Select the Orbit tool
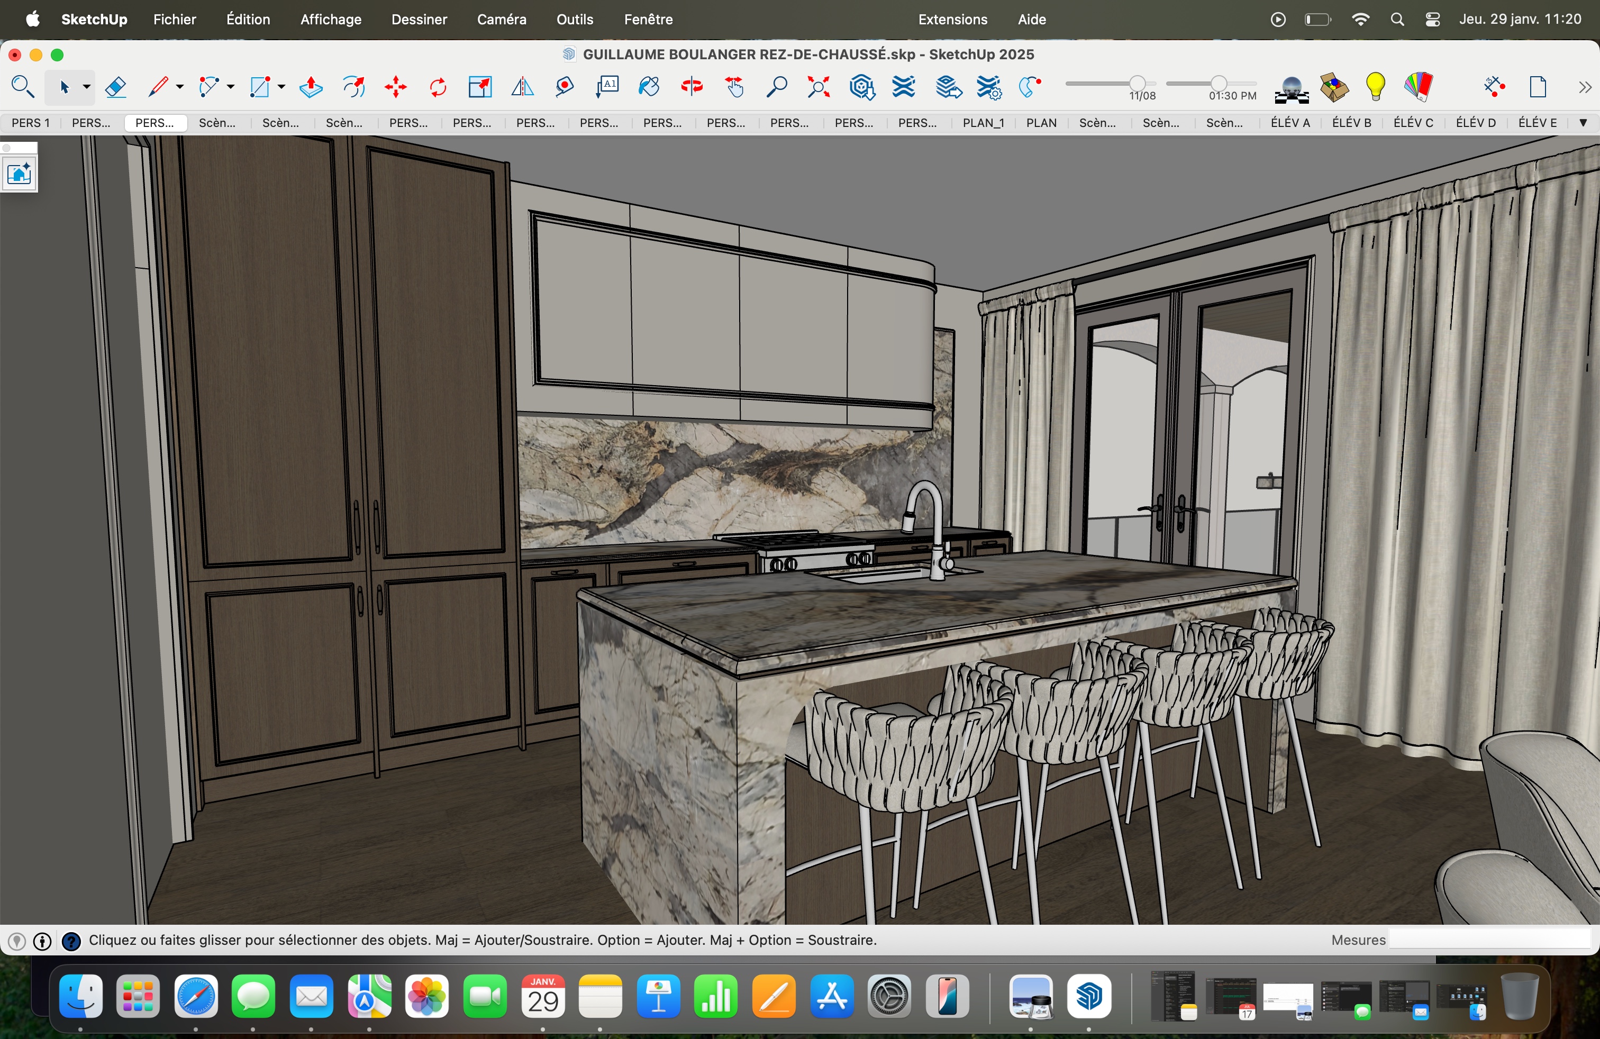Screen dimensions: 1600x1039 pyautogui.click(x=692, y=87)
